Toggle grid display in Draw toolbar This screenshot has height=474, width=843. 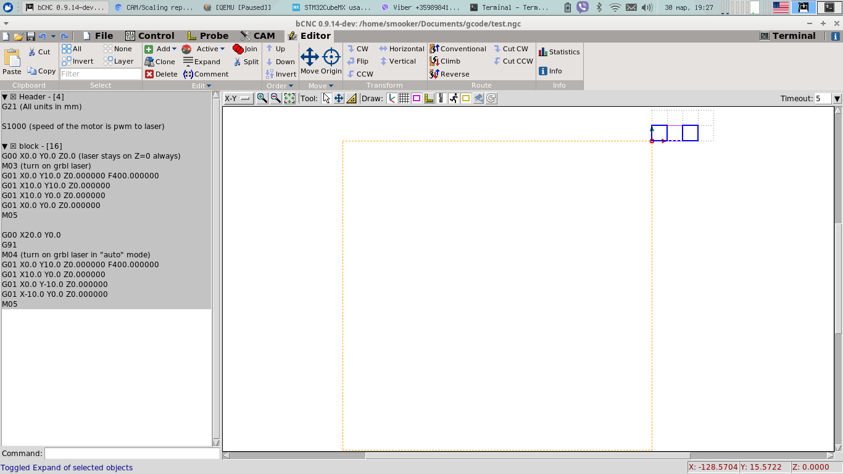tap(404, 98)
